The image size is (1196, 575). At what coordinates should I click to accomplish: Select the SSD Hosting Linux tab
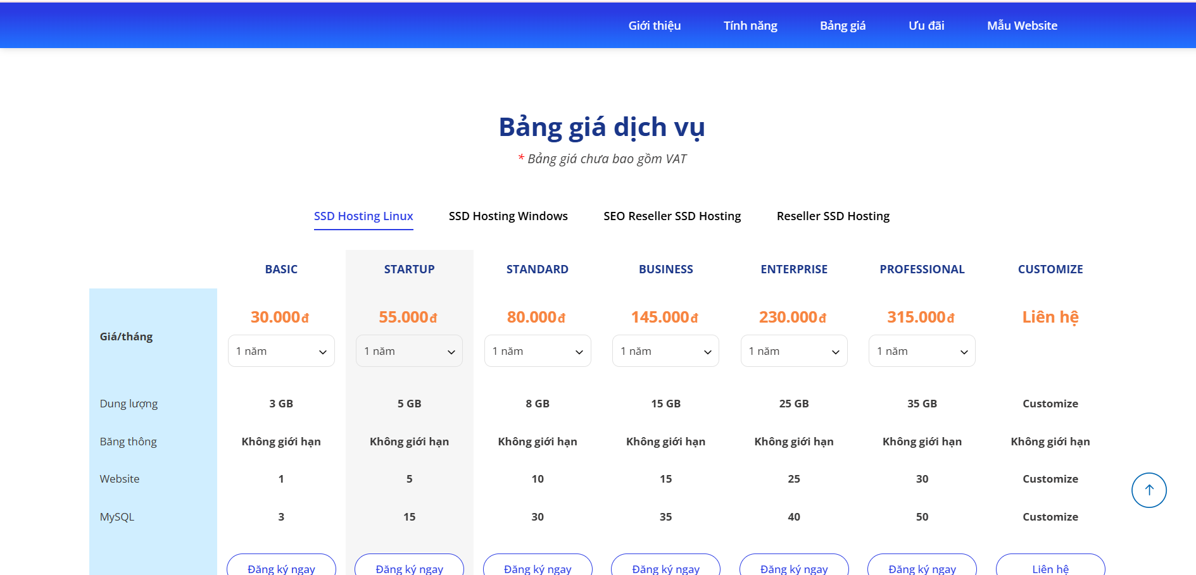click(363, 216)
